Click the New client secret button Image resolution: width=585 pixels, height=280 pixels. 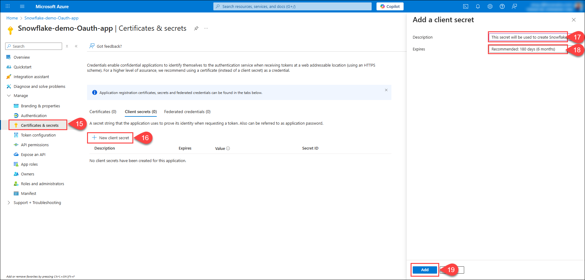[x=110, y=138]
